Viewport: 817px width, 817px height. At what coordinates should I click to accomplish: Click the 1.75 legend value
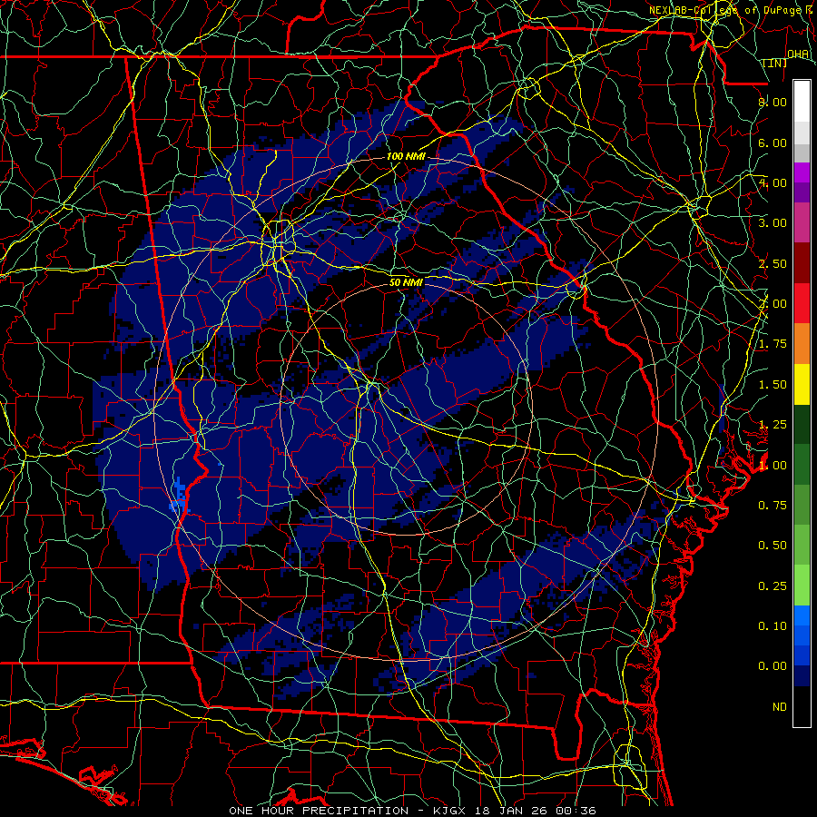[773, 344]
